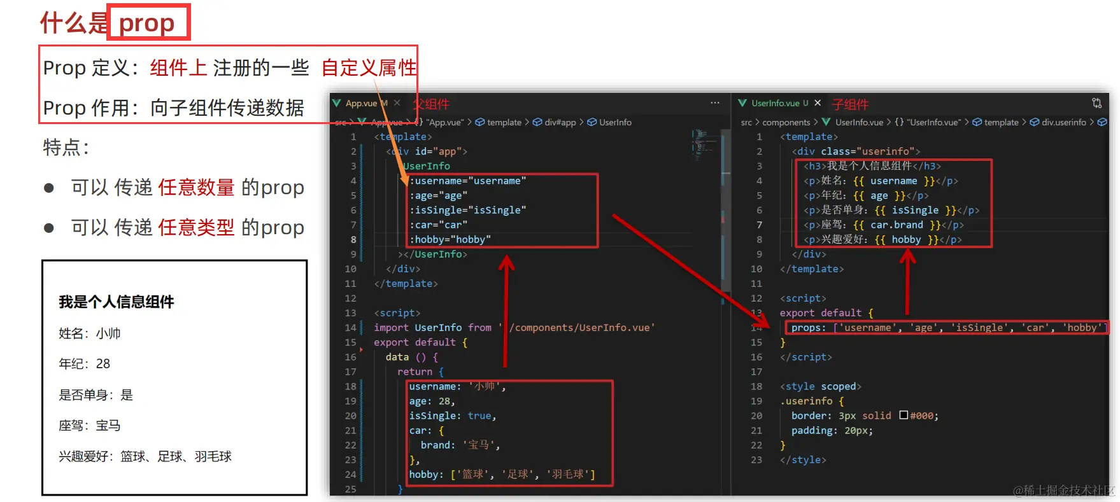1120x502 pixels.
Task: Click the Vue logo icon on the UserInfo.vue tab
Action: coord(742,102)
